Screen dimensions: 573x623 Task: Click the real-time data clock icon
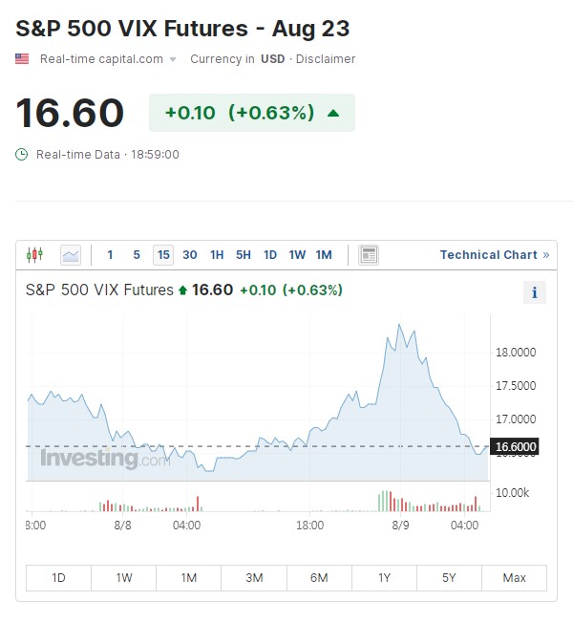pos(22,154)
